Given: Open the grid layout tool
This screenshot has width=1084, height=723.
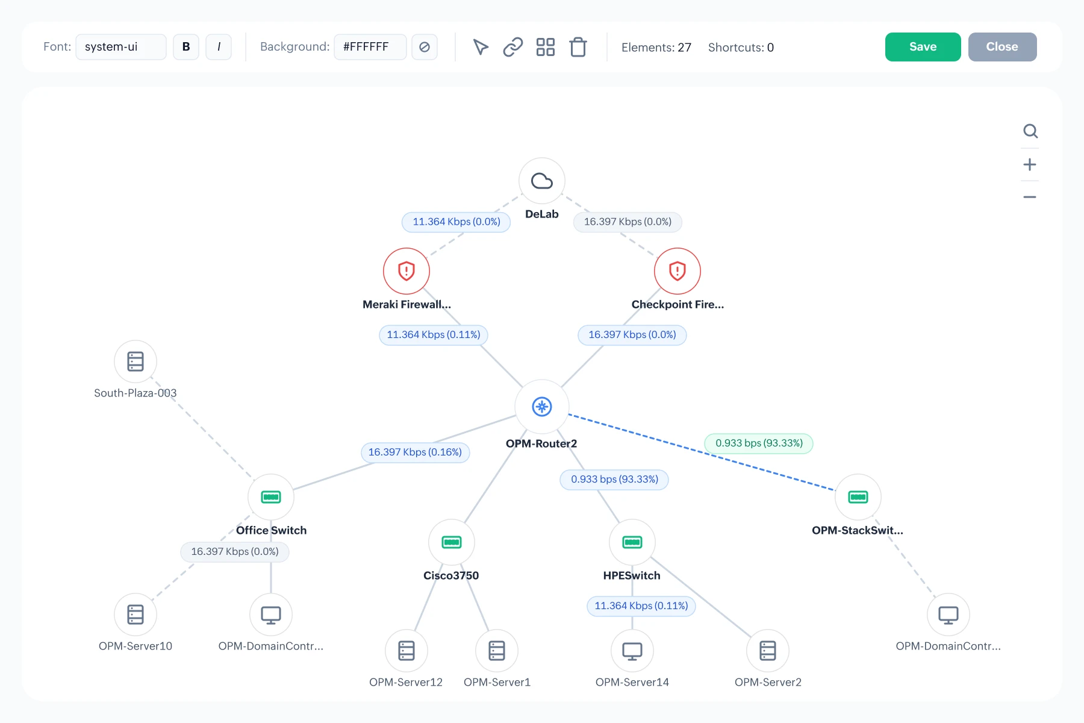Looking at the screenshot, I should tap(546, 47).
